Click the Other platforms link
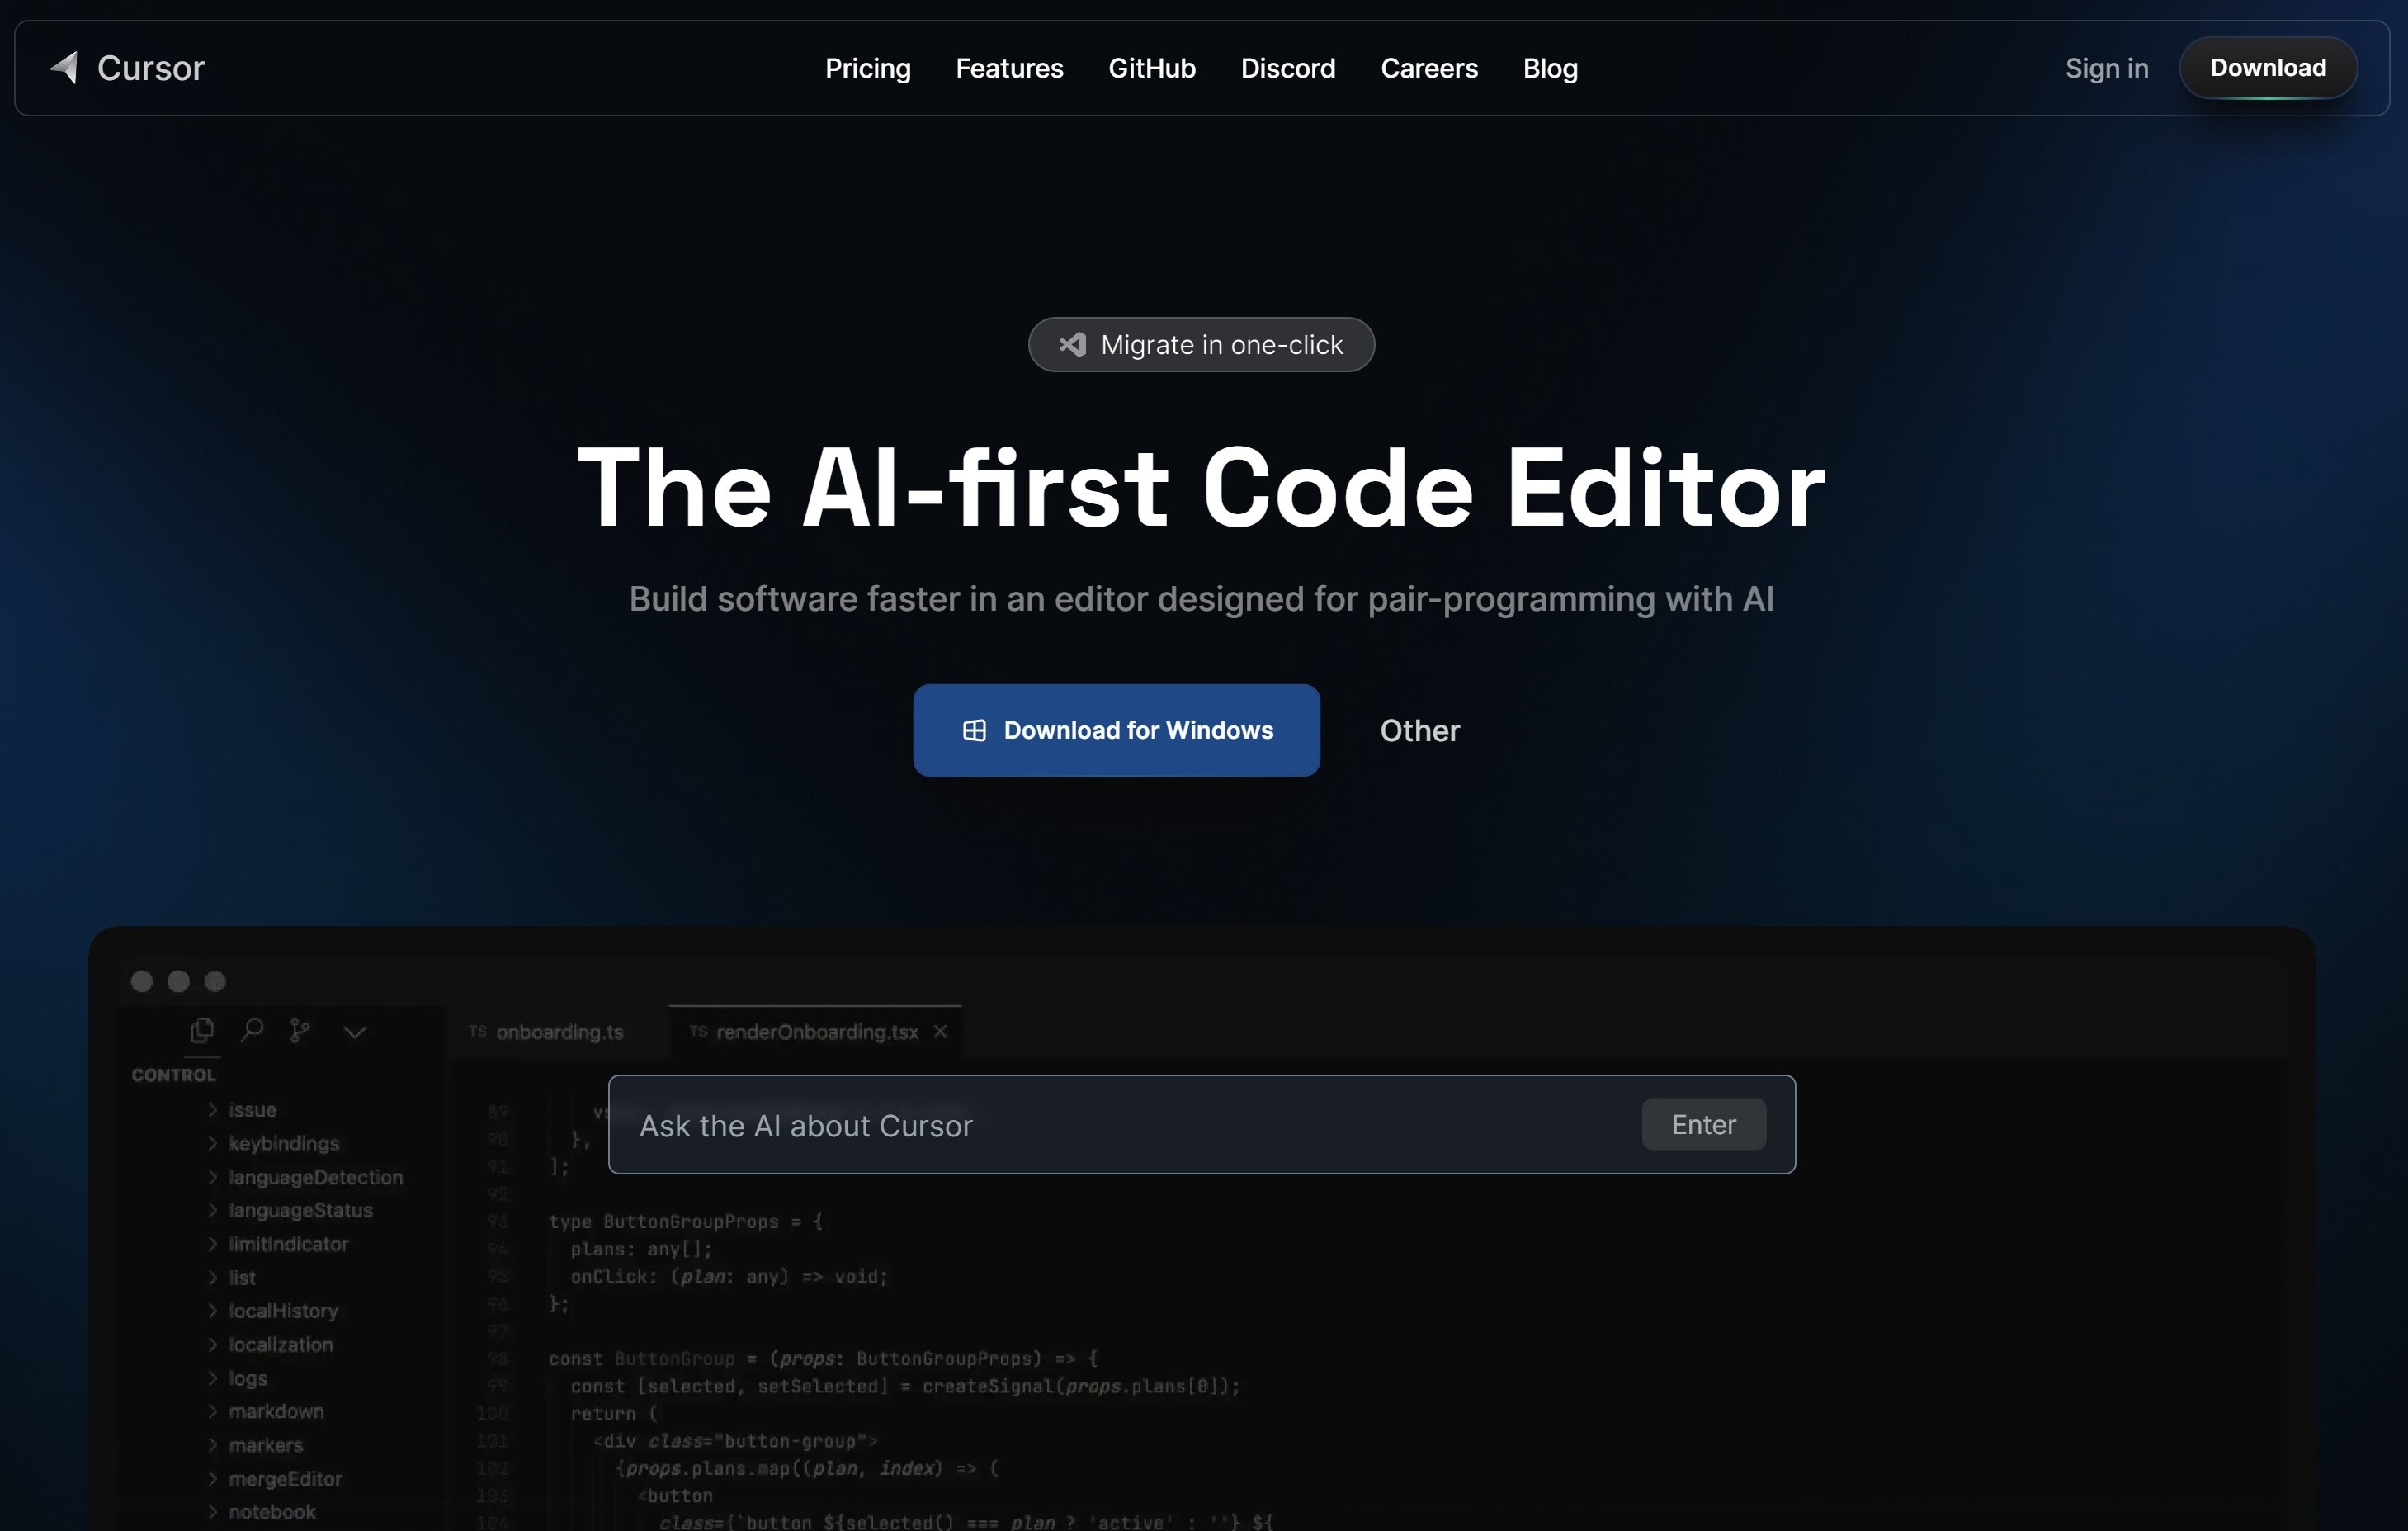The width and height of the screenshot is (2408, 1531). coord(1418,729)
